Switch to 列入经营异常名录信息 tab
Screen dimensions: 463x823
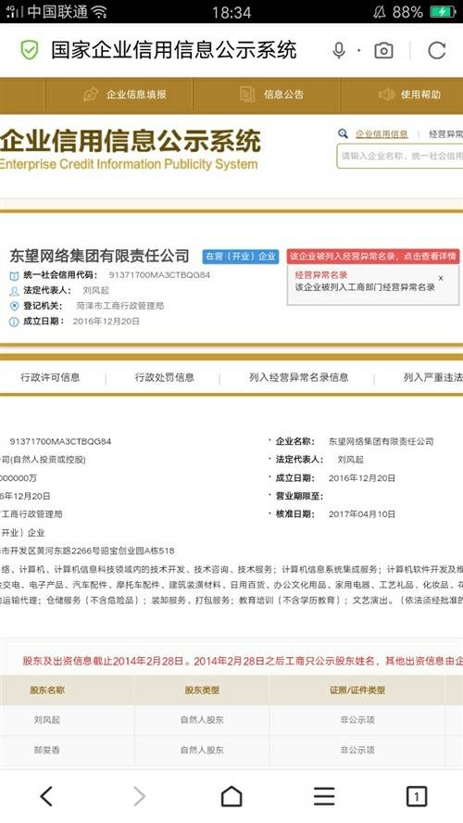[x=298, y=377]
